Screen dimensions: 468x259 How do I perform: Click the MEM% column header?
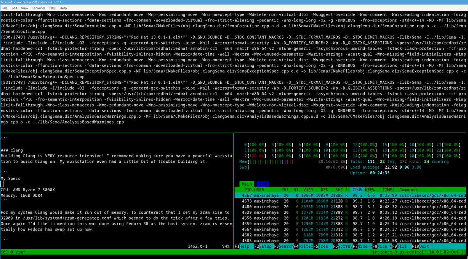click(370, 189)
